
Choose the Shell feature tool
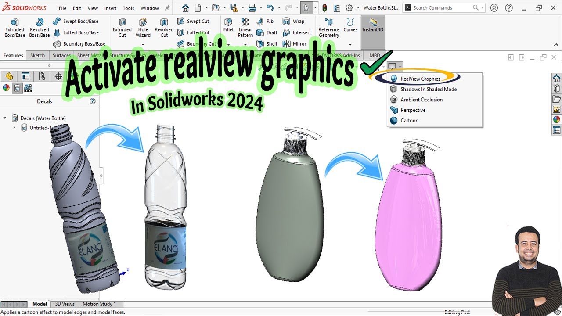click(267, 44)
